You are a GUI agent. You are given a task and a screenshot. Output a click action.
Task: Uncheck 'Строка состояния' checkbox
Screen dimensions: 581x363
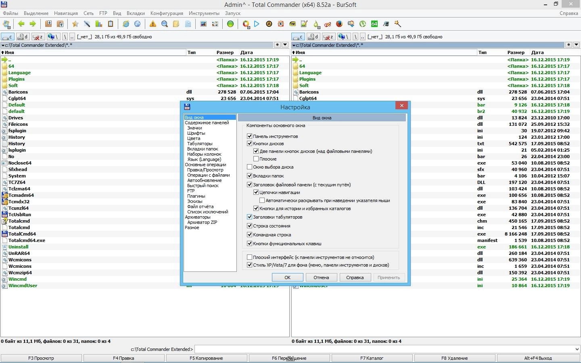[249, 226]
